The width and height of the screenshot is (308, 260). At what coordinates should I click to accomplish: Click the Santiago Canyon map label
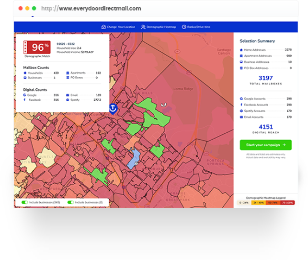coord(224,51)
